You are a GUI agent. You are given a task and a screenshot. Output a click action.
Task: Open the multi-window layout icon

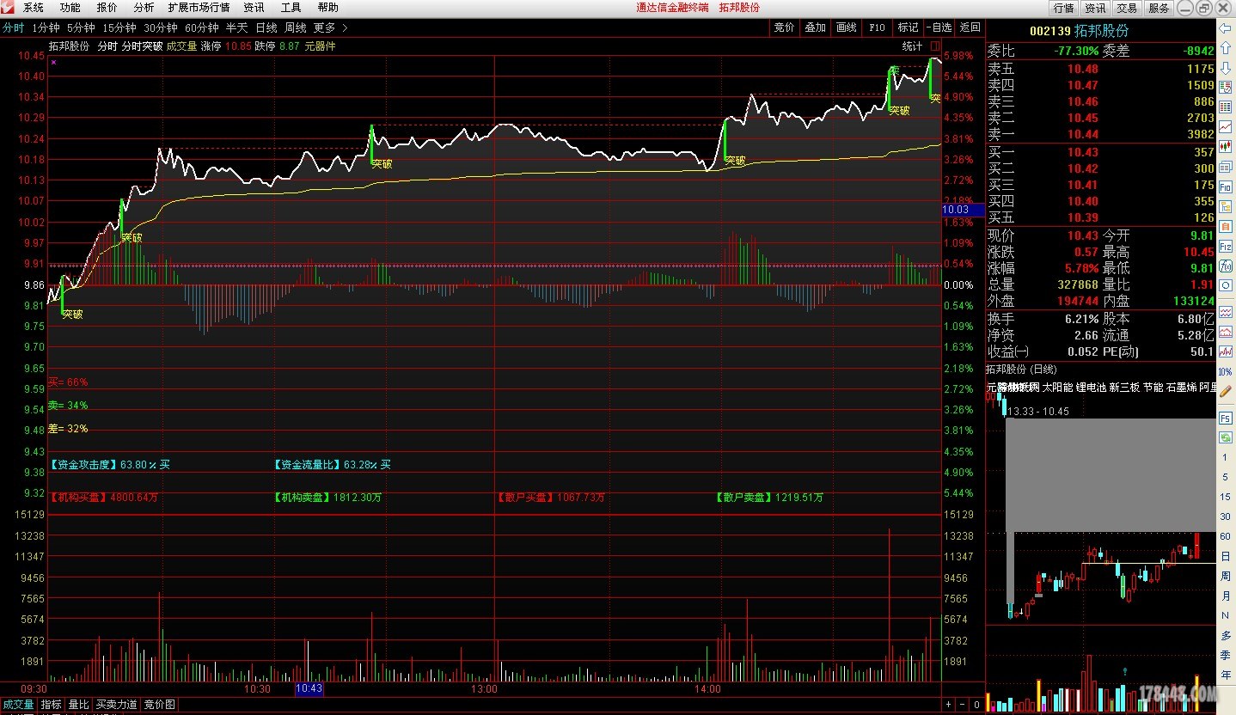coord(1226,166)
